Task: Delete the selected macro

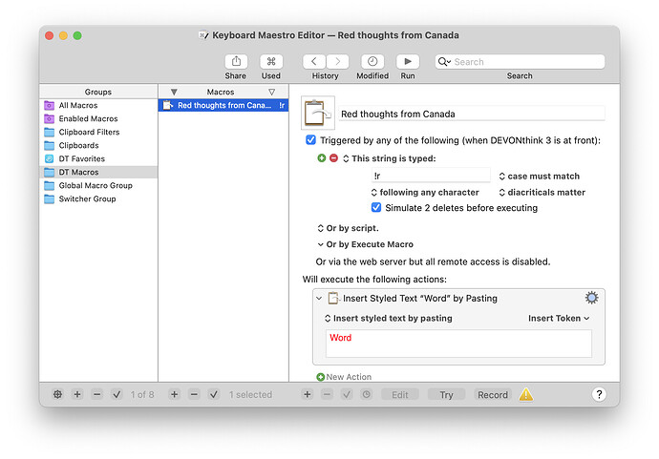Action: coord(194,394)
